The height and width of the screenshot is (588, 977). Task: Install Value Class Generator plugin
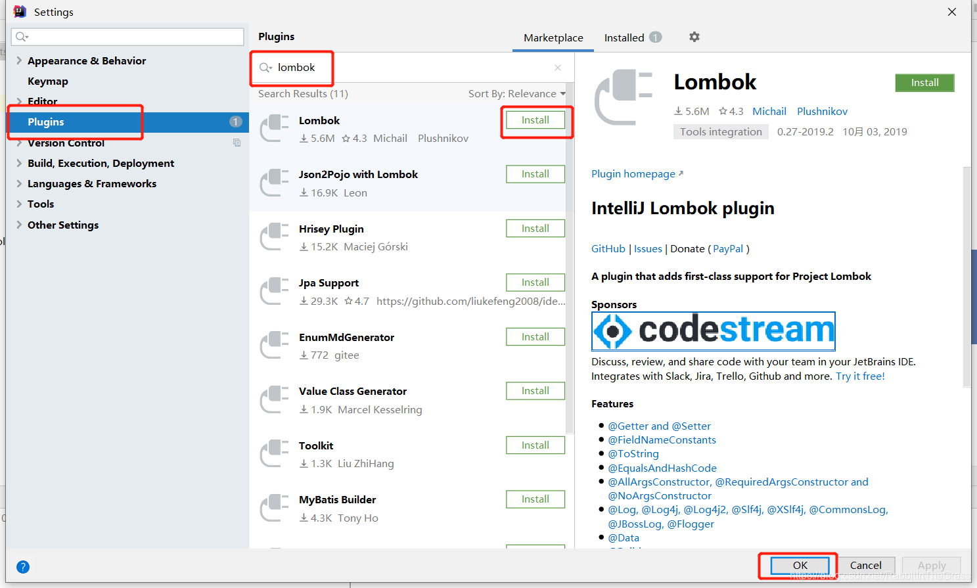(x=535, y=391)
